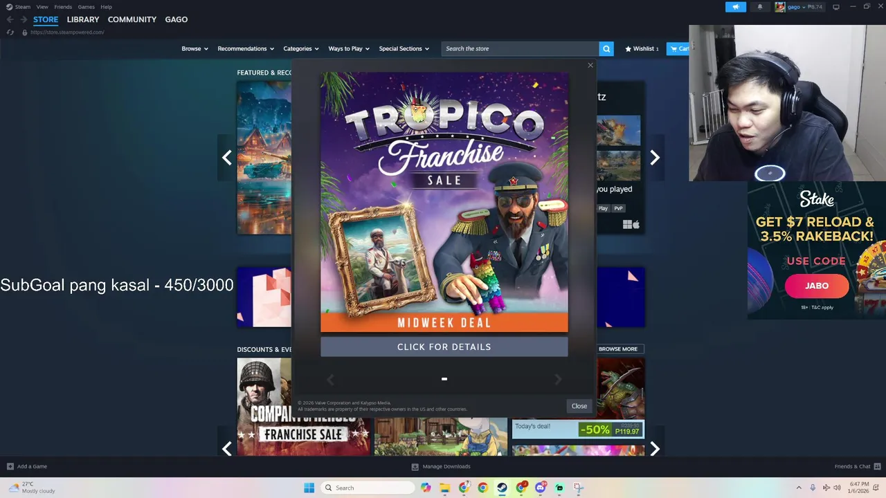Click the next arrow inside the popup
This screenshot has width=886, height=498.
(558, 379)
